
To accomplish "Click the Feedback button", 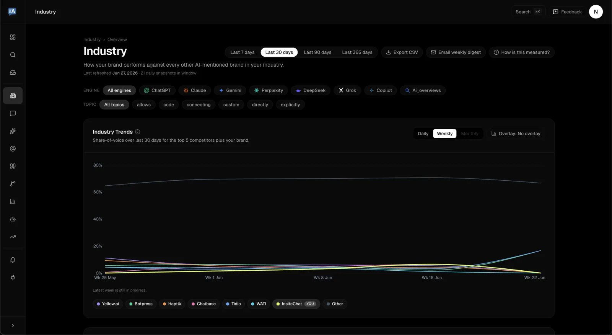I will click(x=567, y=12).
